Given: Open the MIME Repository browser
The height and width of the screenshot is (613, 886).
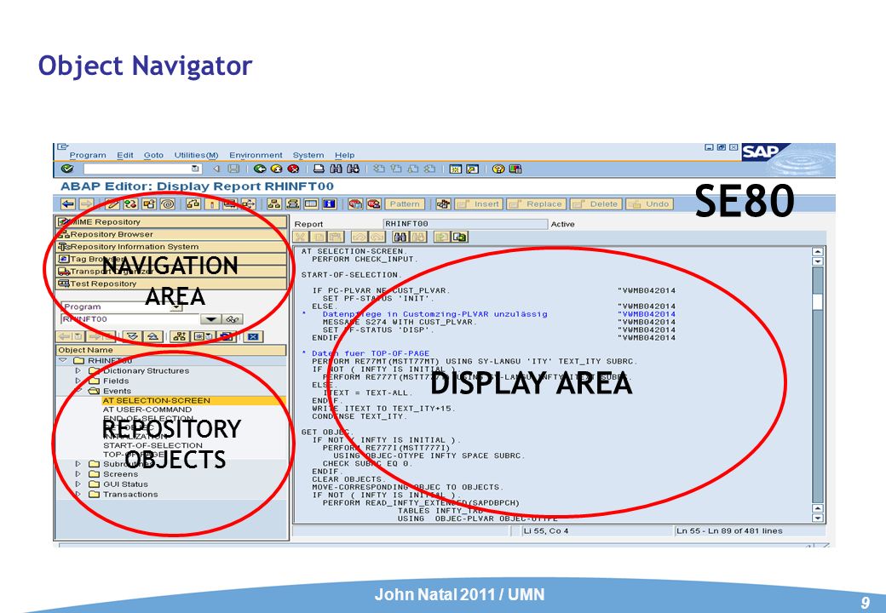Looking at the screenshot, I should (171, 222).
